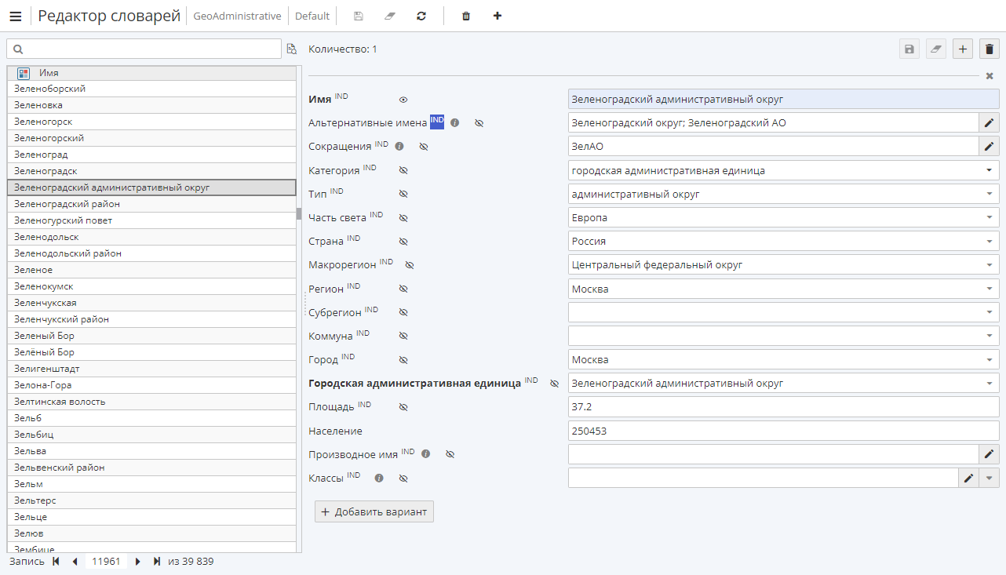
Task: Open the hamburger main menu
Action: pos(15,16)
